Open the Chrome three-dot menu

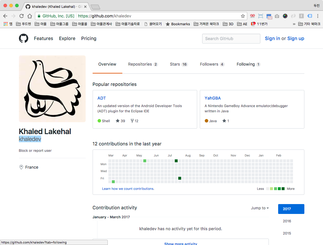tap(318, 16)
